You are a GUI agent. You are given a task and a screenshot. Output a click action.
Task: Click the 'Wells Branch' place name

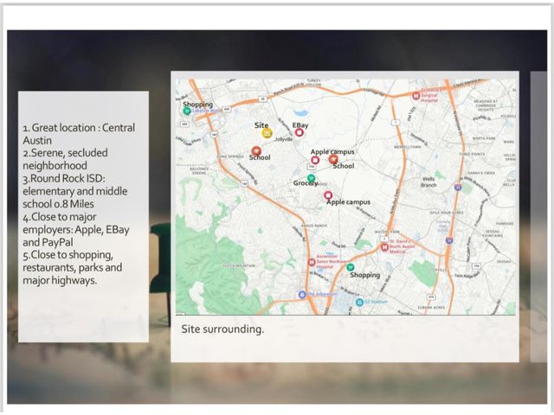[x=428, y=182]
